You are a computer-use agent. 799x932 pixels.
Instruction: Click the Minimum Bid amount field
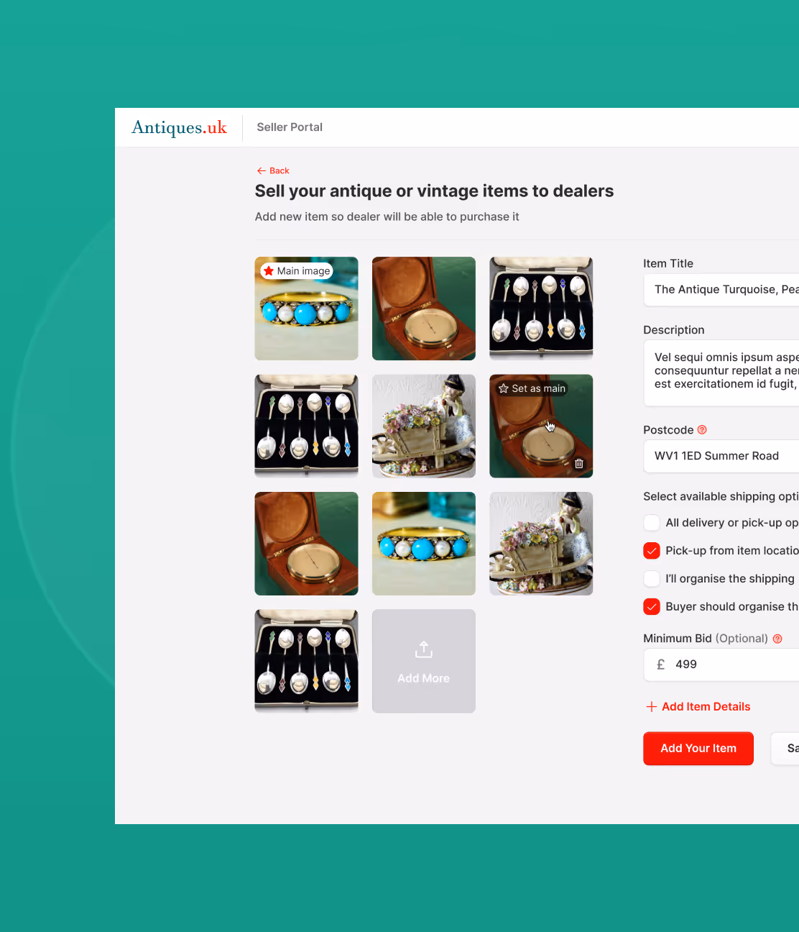coord(721,664)
